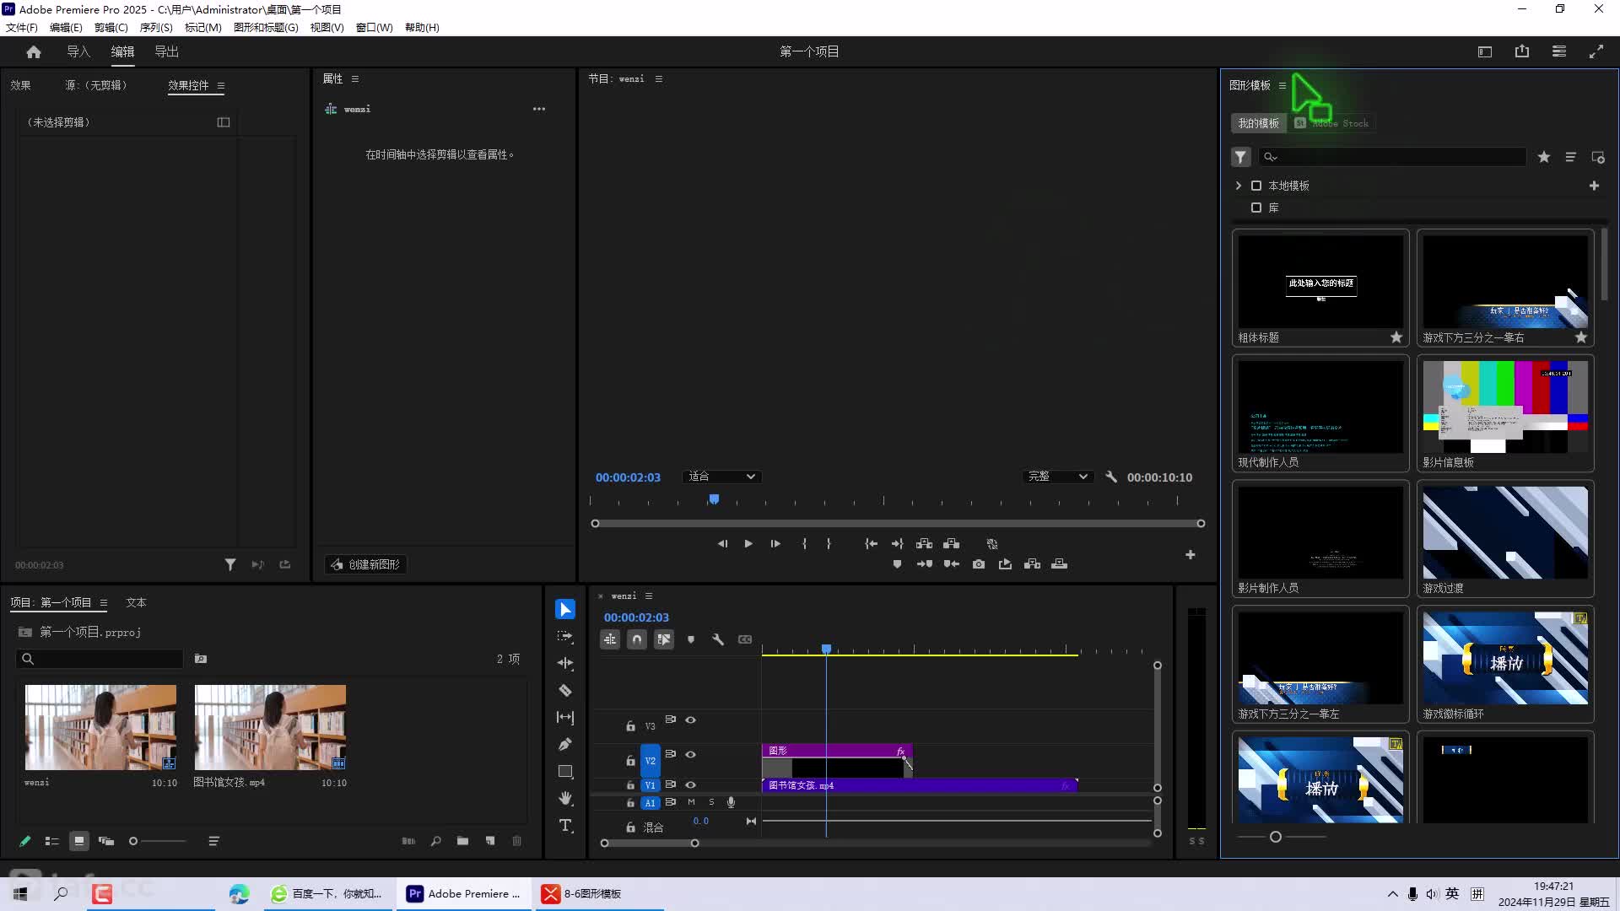Check the 库 checkbox
Image resolution: width=1620 pixels, height=911 pixels.
[x=1256, y=208]
